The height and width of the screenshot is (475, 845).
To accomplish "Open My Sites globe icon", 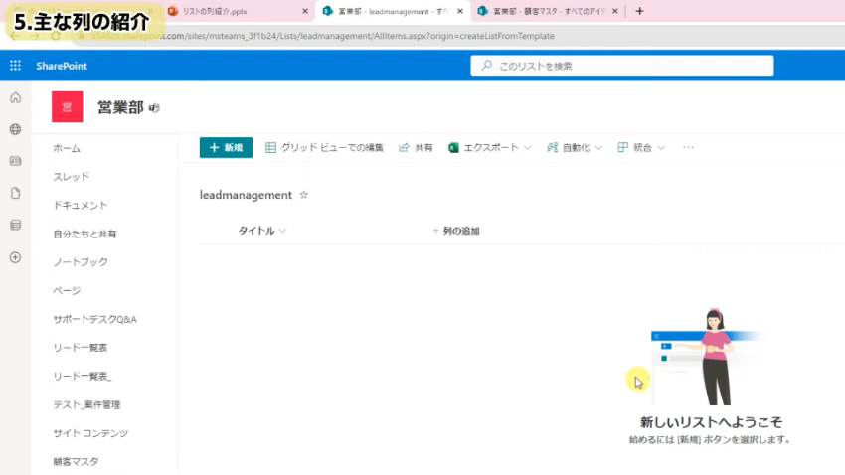I will (15, 129).
